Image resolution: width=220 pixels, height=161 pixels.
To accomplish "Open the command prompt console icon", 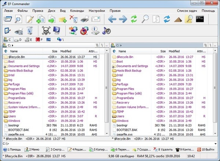I will [x=200, y=19].
